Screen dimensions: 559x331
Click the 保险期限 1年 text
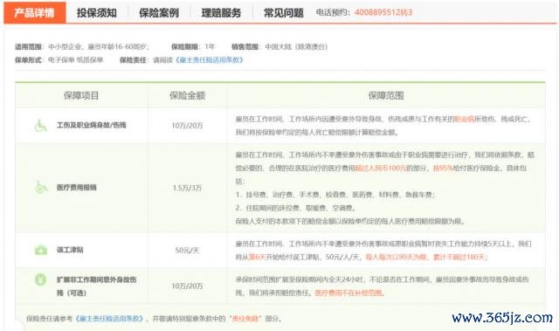[x=193, y=46]
